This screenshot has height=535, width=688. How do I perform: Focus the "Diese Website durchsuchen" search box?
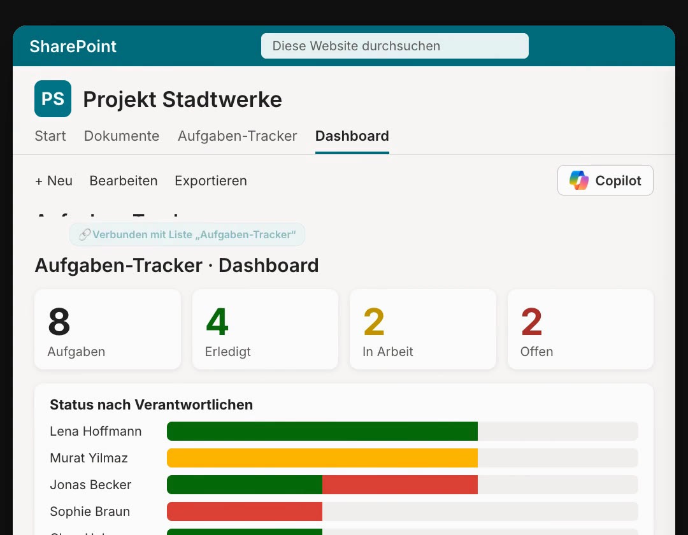(x=394, y=46)
